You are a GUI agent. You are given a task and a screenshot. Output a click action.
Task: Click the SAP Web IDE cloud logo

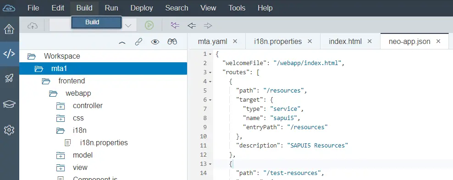(9, 8)
